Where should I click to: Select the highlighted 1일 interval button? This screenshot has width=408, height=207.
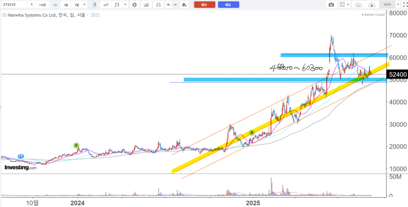pyautogui.click(x=54, y=4)
